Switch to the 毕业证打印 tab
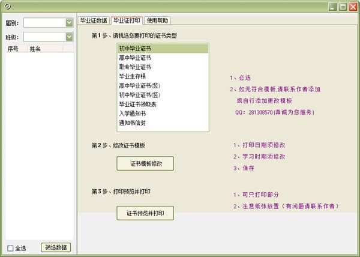360x257 pixels. (127, 20)
